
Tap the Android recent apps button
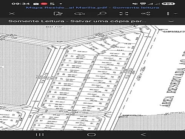click(40, 134)
